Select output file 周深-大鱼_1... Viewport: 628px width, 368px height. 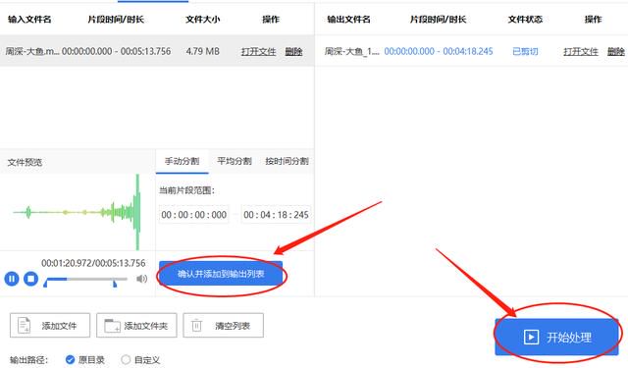click(351, 51)
